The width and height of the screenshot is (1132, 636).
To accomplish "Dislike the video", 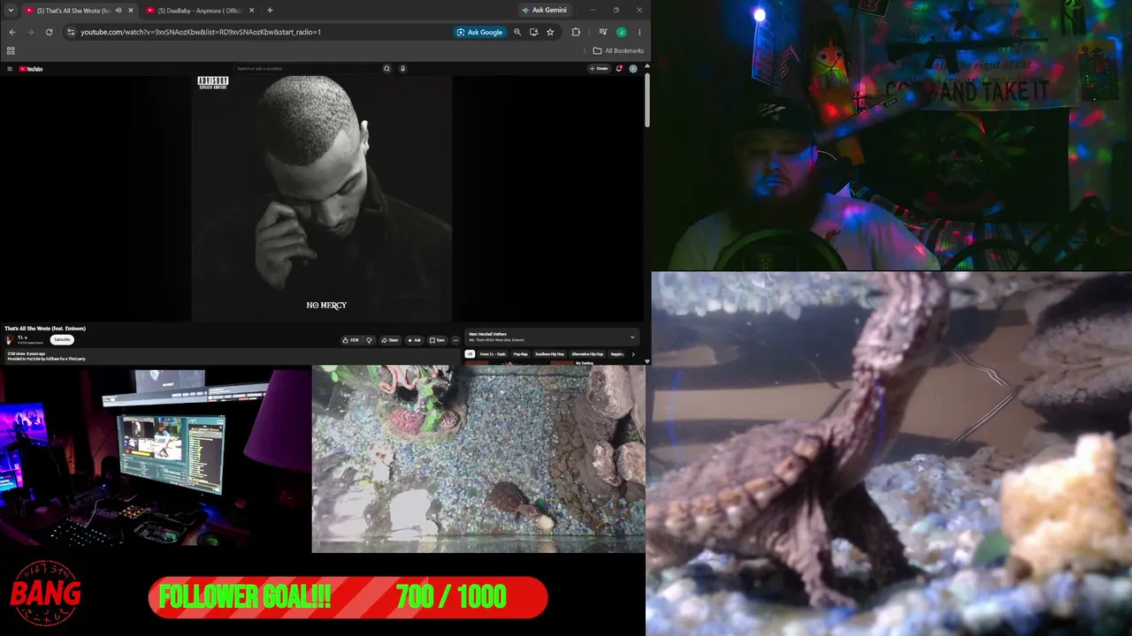I will pyautogui.click(x=370, y=340).
